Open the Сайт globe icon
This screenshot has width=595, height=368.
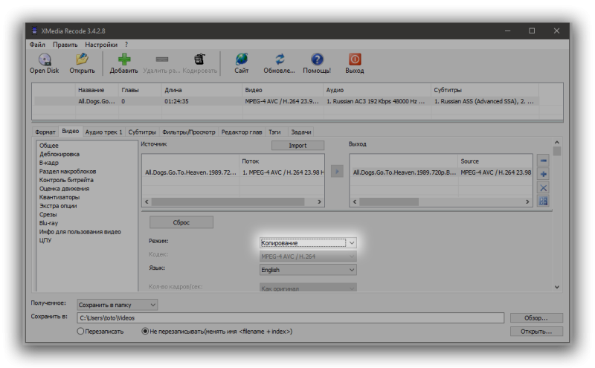pyautogui.click(x=241, y=59)
